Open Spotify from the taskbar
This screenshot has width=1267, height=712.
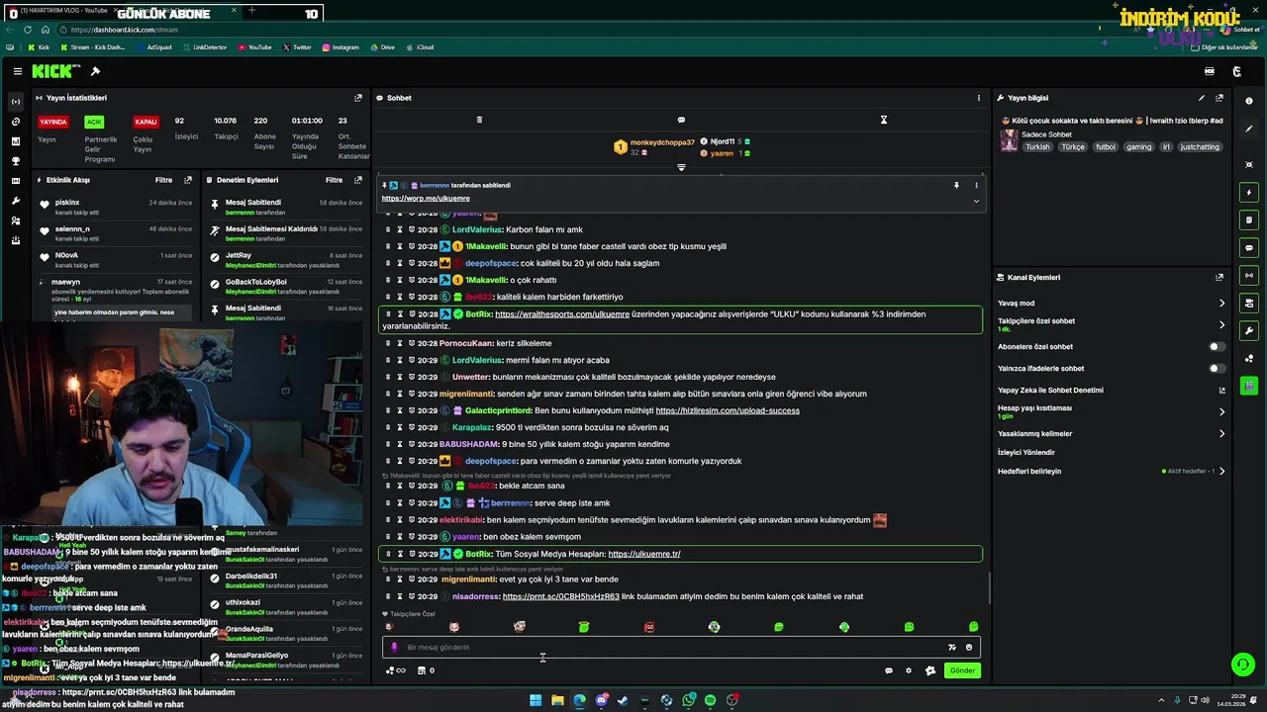pos(710,700)
